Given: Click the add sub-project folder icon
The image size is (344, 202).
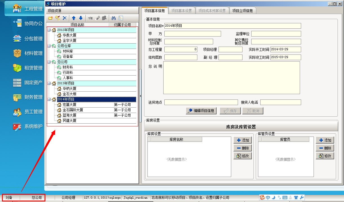Looking at the screenshot, I should click(58, 18).
